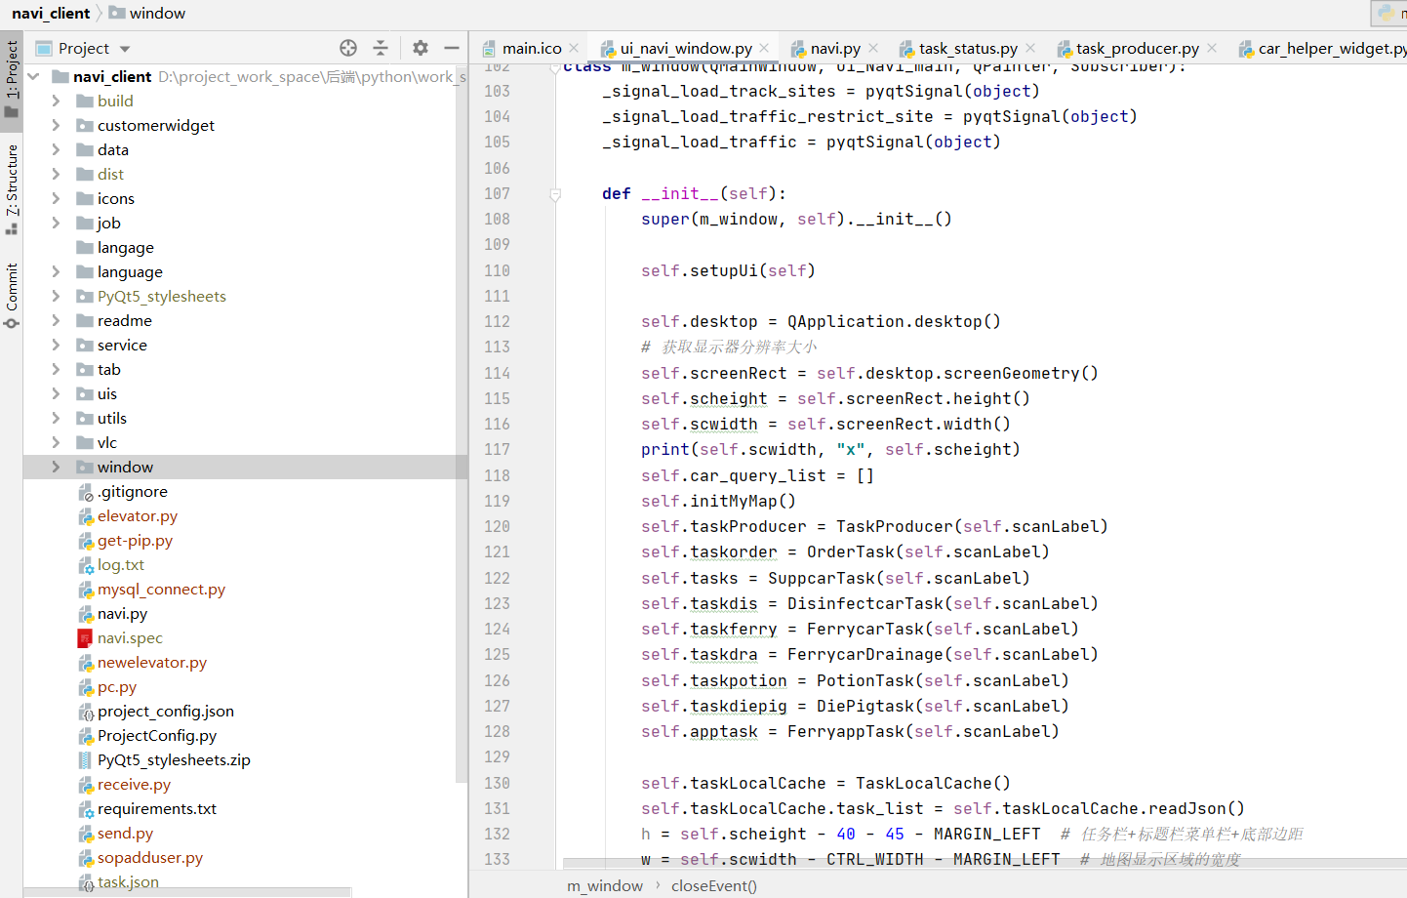Screen dimensions: 1407x898
Task: Expand the language folder
Action: [56, 271]
